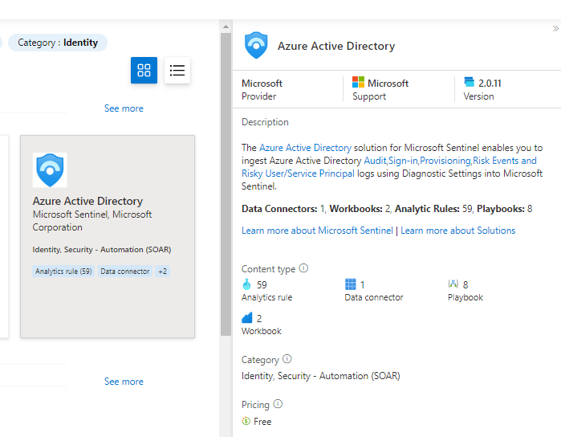561x437 pixels.
Task: Click the Microsoft Support logo icon
Action: (x=359, y=83)
